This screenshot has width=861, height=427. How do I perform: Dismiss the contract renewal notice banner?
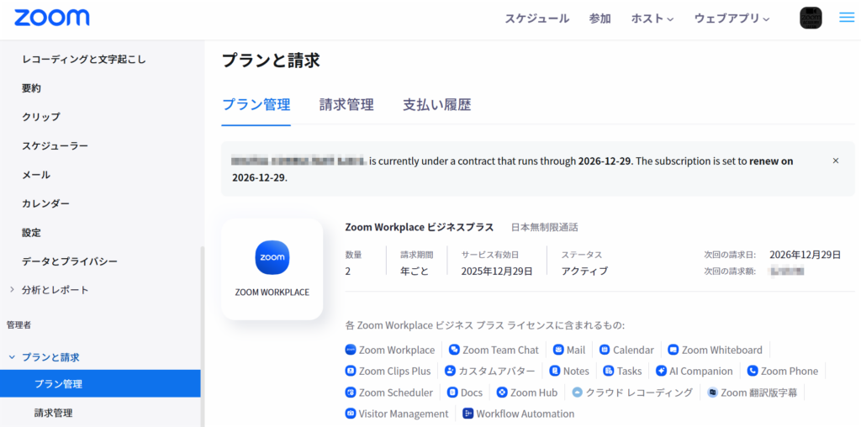click(835, 161)
